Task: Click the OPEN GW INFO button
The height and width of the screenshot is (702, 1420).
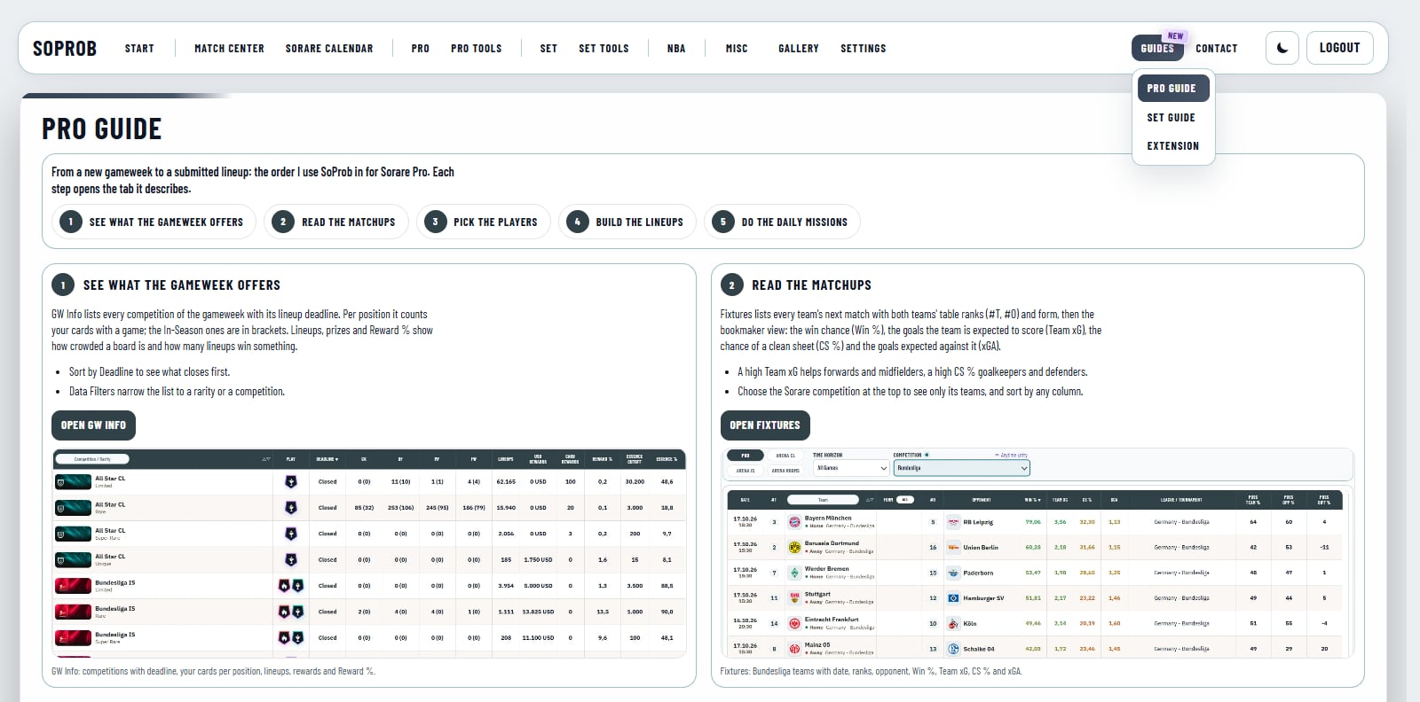Action: point(93,425)
